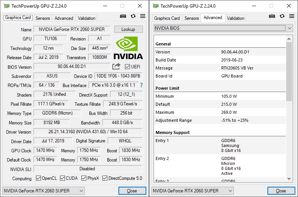Select Advanced tab in right window
Screen dimensions: 298x197
point(213,18)
